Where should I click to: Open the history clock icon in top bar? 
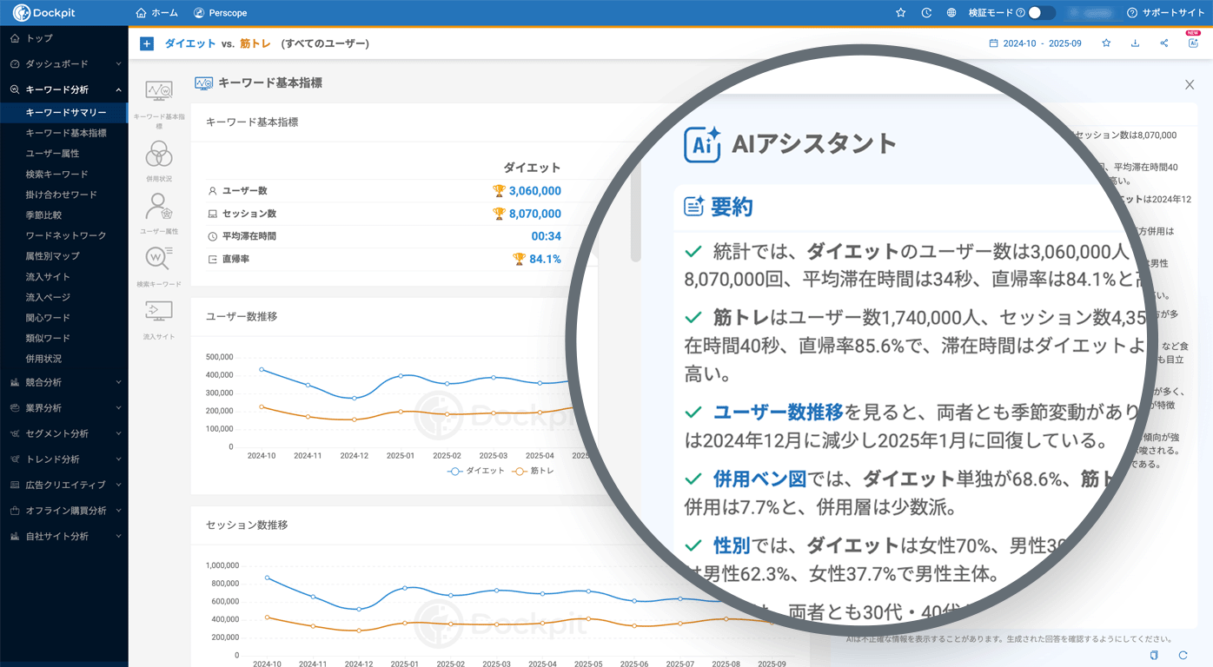coord(926,13)
